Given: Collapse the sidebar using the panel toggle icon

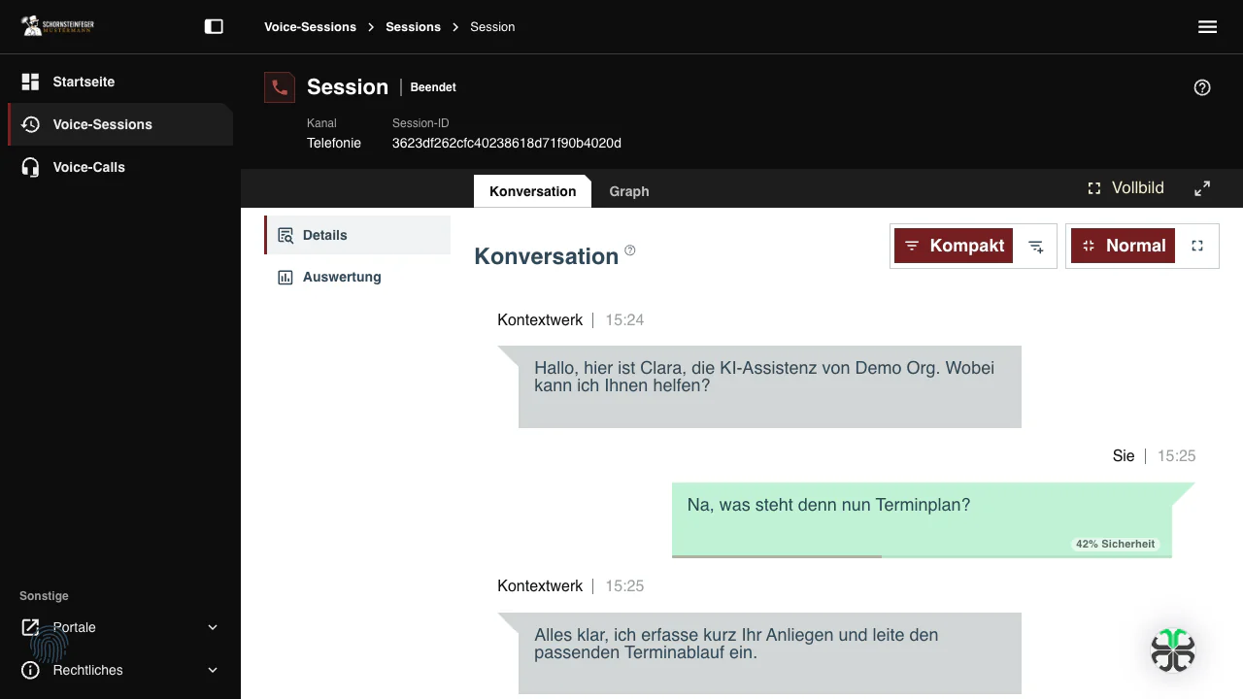Looking at the screenshot, I should click(x=214, y=27).
